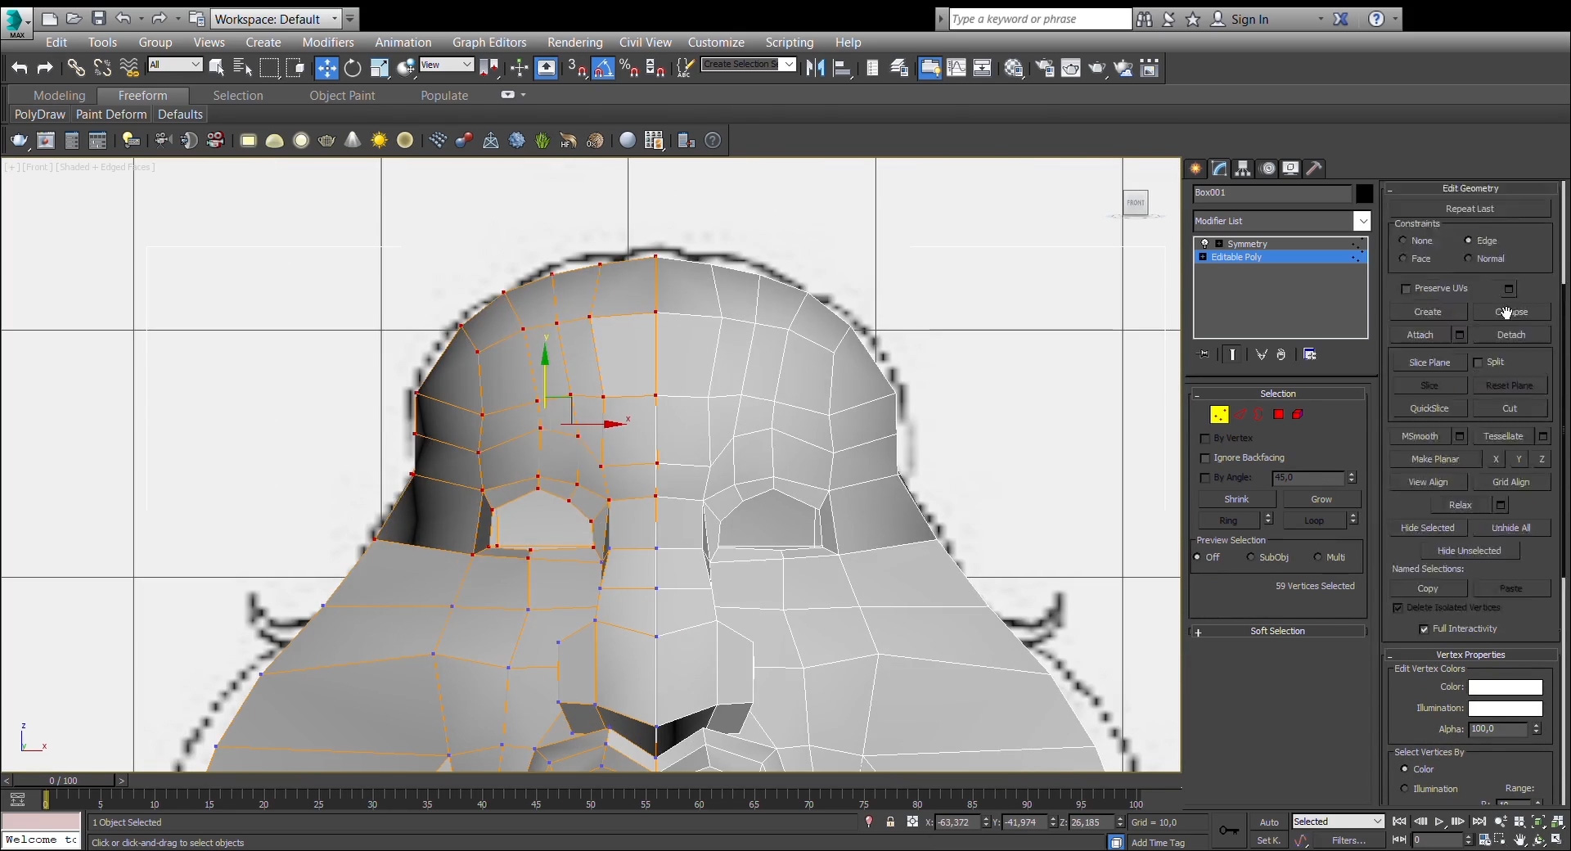Click the Pin Stack icon
The width and height of the screenshot is (1571, 851).
tap(1203, 354)
